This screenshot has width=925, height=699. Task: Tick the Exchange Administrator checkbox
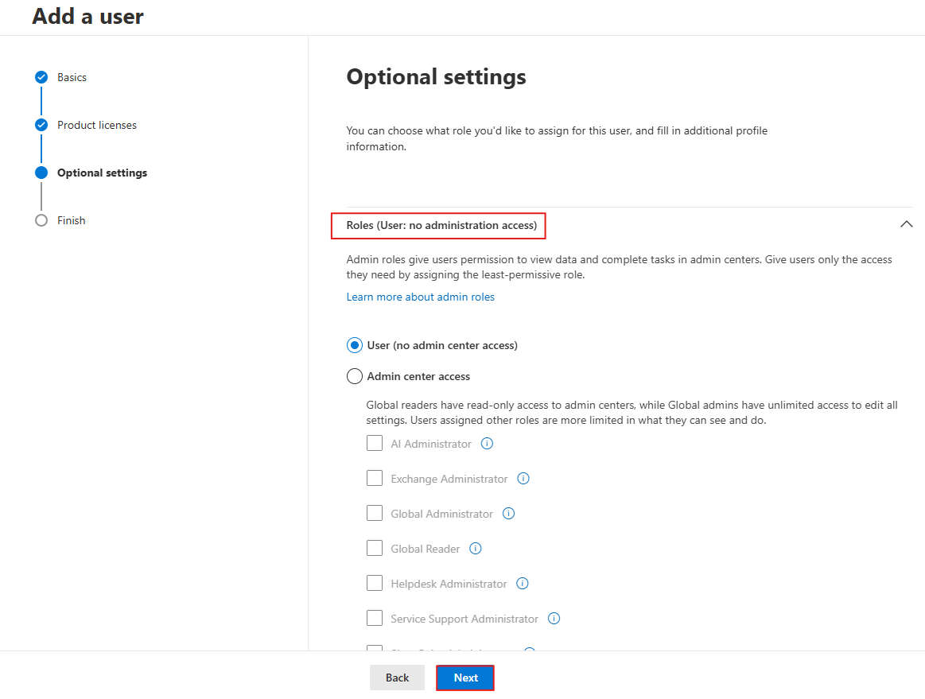pyautogui.click(x=375, y=479)
